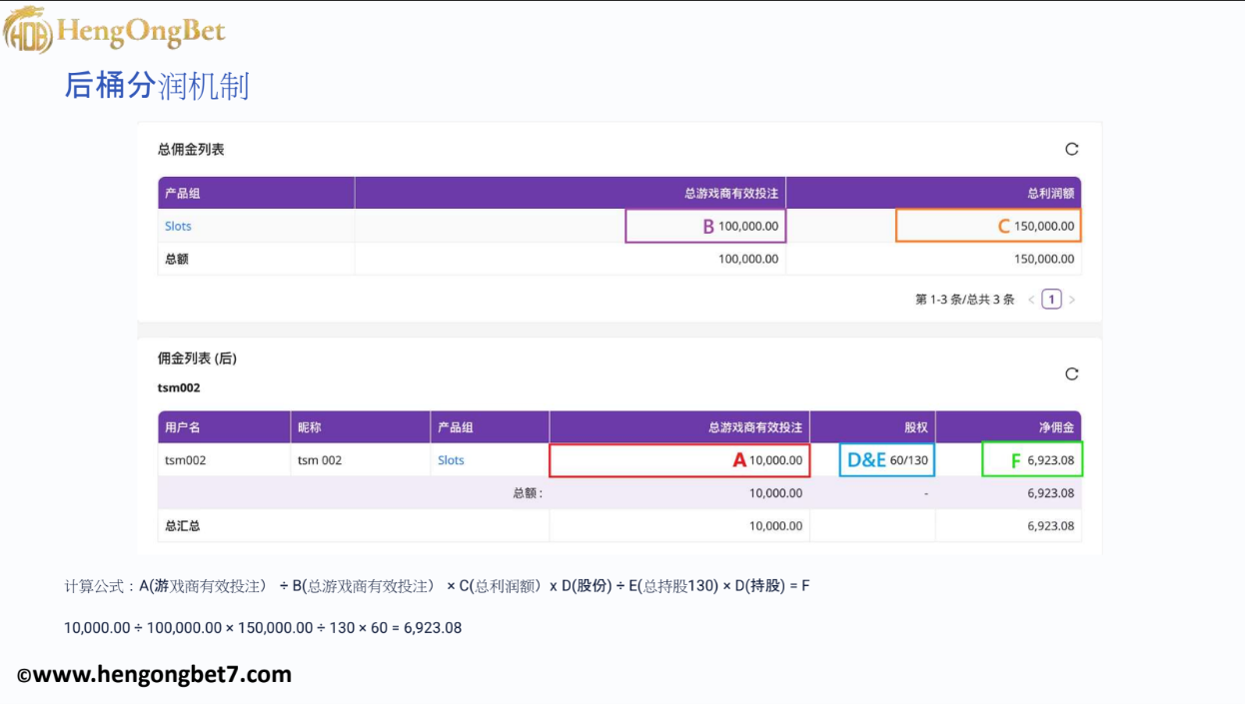
Task: Click the www.hengongbet7.com footer text
Action: (154, 675)
